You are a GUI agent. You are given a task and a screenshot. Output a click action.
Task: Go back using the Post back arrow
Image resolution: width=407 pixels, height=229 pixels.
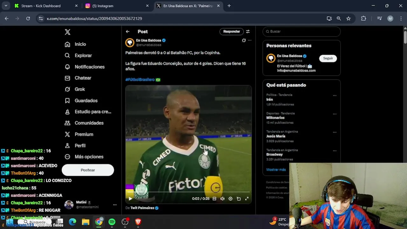click(x=128, y=31)
